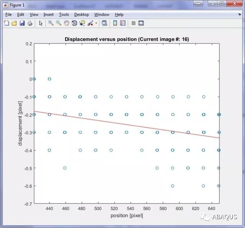245x228 pixels.
Task: Click the 'position [pixel]' x-axis label
Action: pos(127,215)
